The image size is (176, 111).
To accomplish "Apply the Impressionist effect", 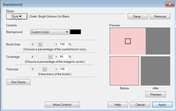I will point(162,105).
